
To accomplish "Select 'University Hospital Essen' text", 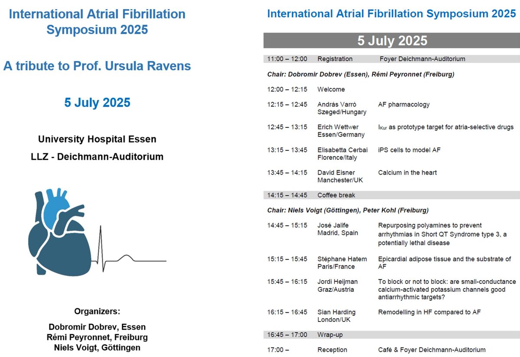I will [x=97, y=140].
